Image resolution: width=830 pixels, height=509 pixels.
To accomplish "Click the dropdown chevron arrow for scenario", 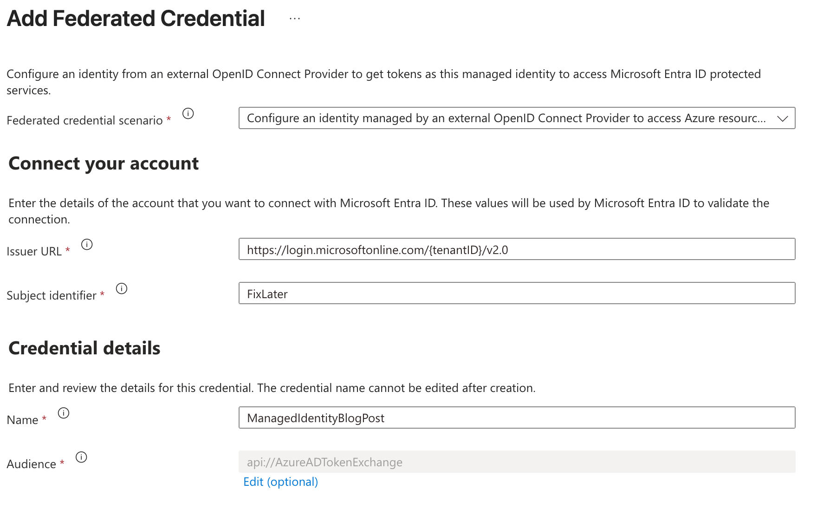I will [x=783, y=118].
